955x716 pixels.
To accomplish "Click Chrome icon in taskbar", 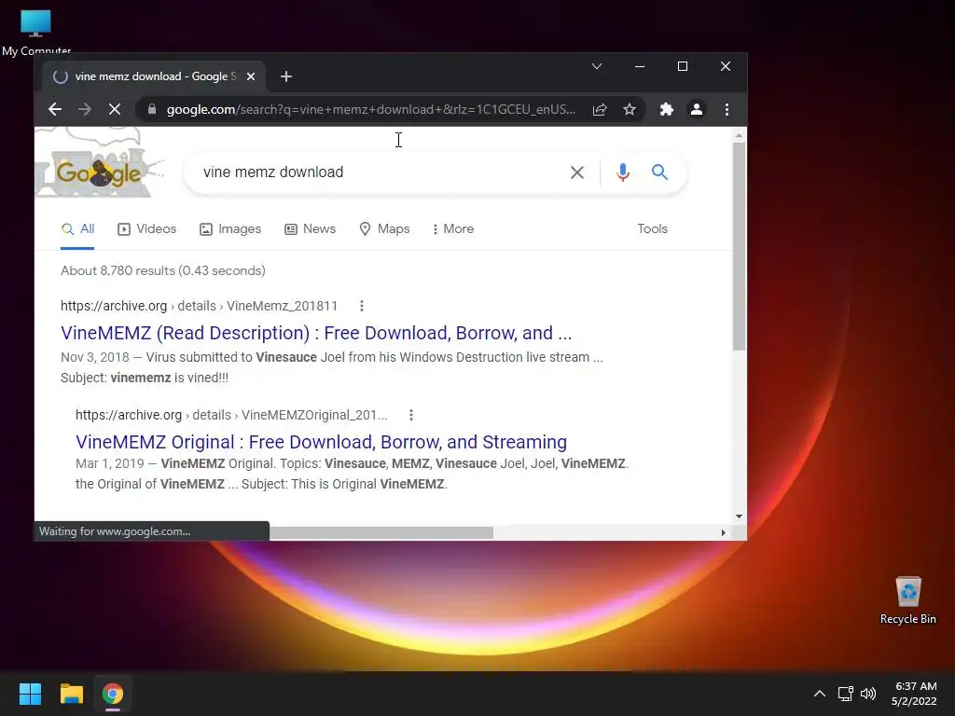I will coord(113,694).
